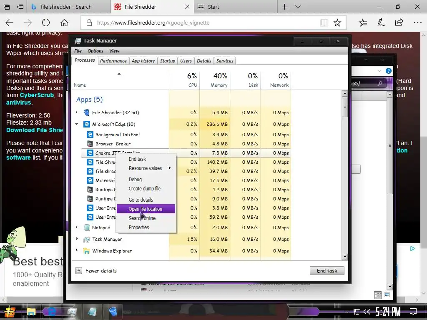Select Open file location in context menu

(146, 209)
